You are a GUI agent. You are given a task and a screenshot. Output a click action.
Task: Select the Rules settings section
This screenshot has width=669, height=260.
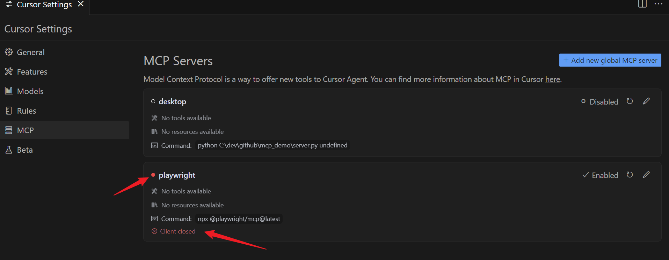coord(27,111)
